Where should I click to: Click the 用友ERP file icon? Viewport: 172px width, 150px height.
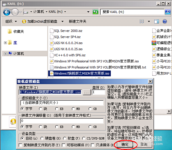[x=154, y=73]
